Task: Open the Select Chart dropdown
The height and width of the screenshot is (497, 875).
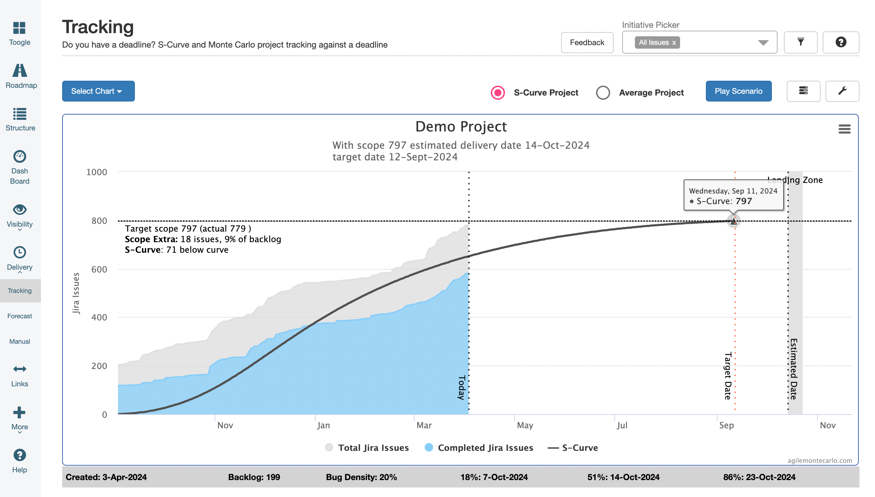Action: pyautogui.click(x=98, y=91)
